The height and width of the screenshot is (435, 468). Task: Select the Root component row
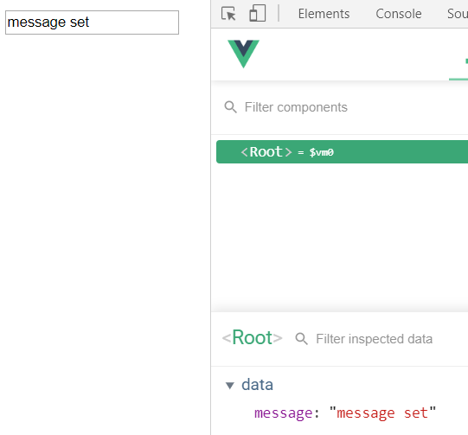point(342,152)
